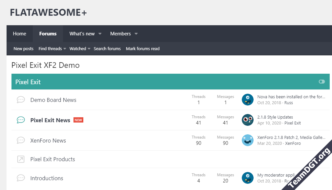This screenshot has height=190, width=332.
Task: Open the 'My moderator appli...' latest thread
Action: tap(276, 175)
